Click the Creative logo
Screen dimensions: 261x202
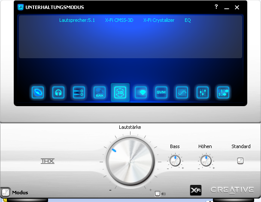click(x=232, y=190)
